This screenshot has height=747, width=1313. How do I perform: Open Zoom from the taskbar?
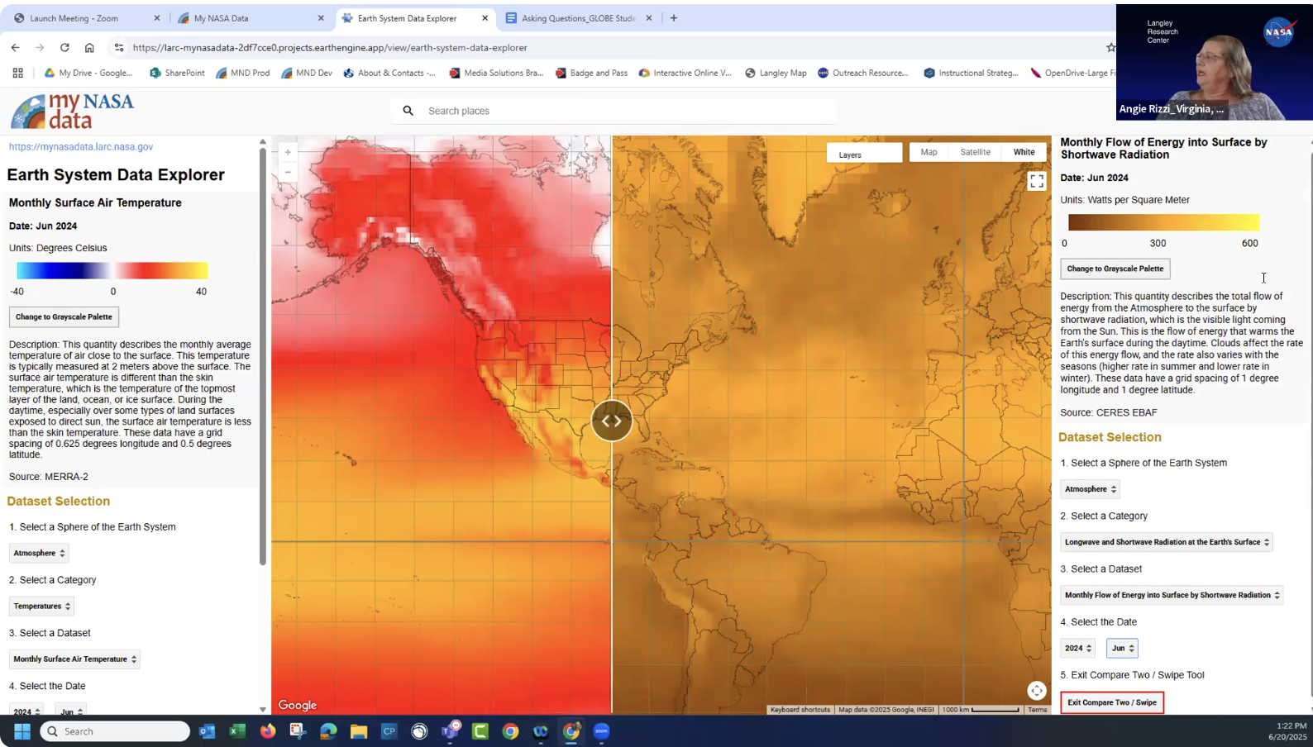click(x=602, y=731)
